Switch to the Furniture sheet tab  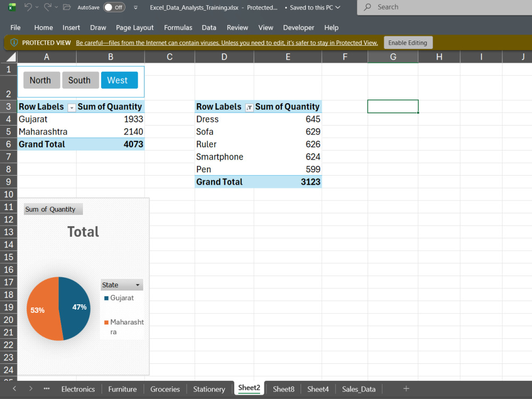122,389
